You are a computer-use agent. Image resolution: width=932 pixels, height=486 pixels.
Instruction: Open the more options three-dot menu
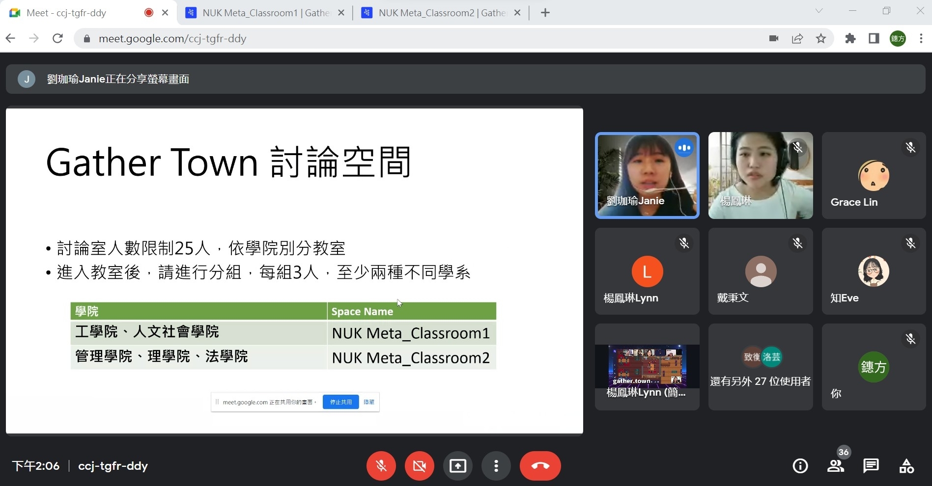[496, 465]
